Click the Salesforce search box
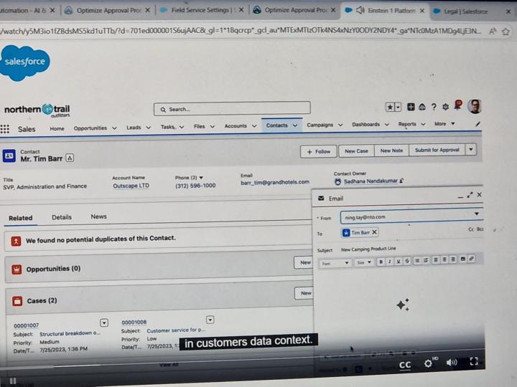 pos(231,109)
